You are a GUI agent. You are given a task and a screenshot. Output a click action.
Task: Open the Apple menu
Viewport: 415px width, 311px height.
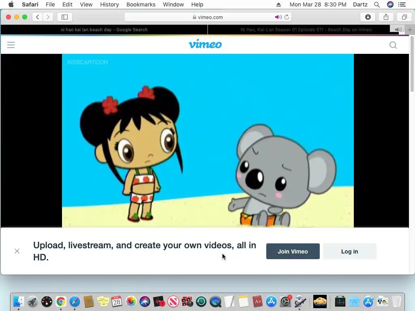11,4
